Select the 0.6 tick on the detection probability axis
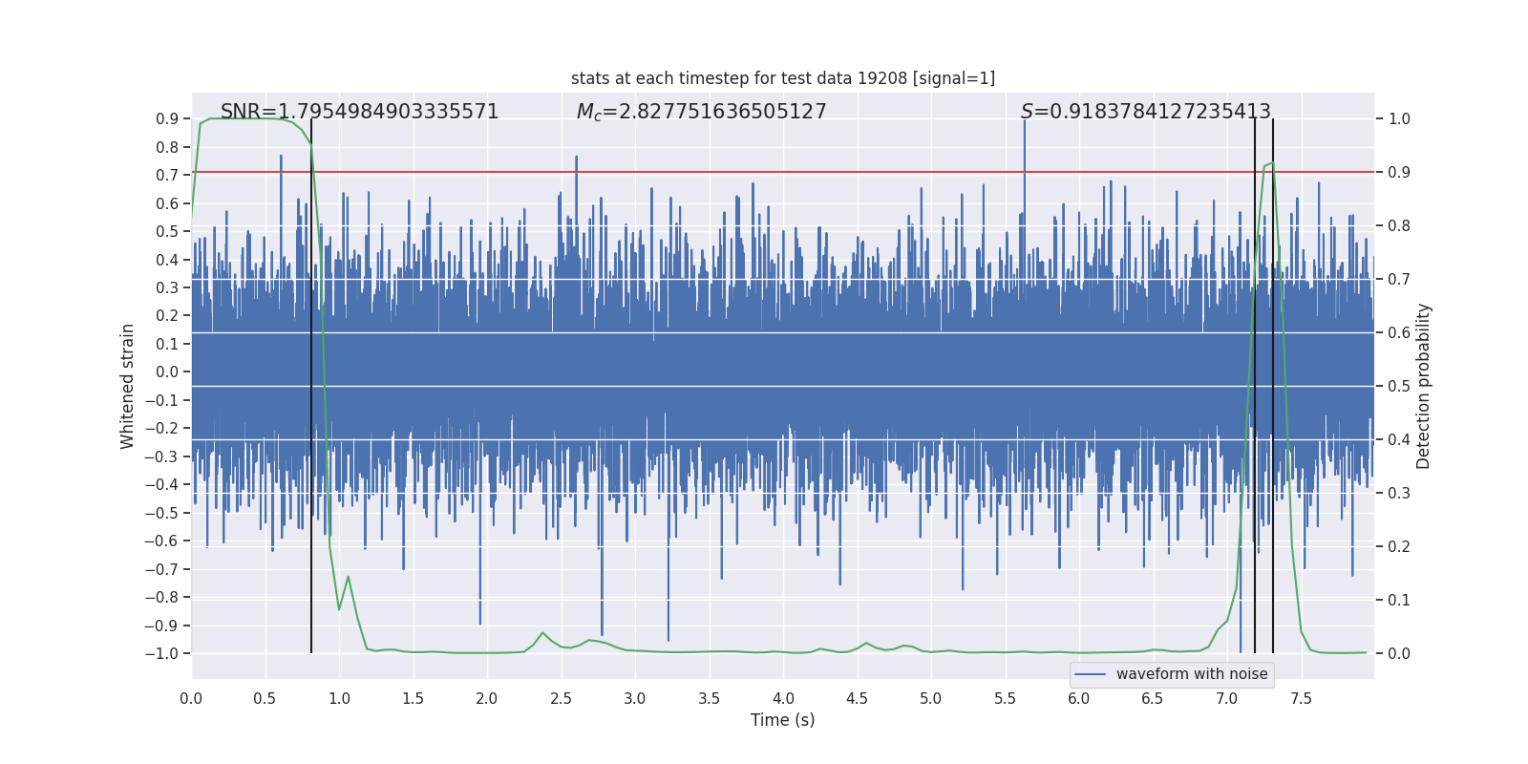Screen dimensions: 1528x764 pyautogui.click(x=1399, y=333)
